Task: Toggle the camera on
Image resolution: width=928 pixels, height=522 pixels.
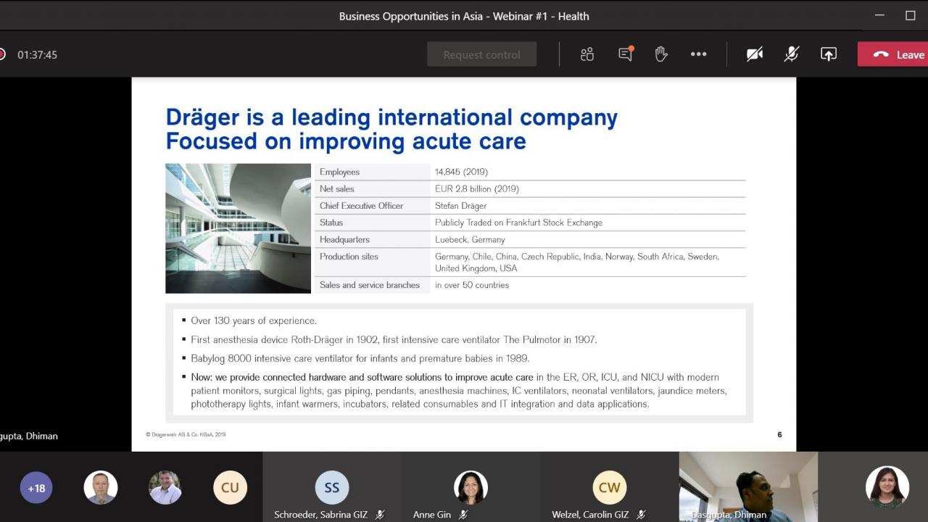Action: point(755,54)
